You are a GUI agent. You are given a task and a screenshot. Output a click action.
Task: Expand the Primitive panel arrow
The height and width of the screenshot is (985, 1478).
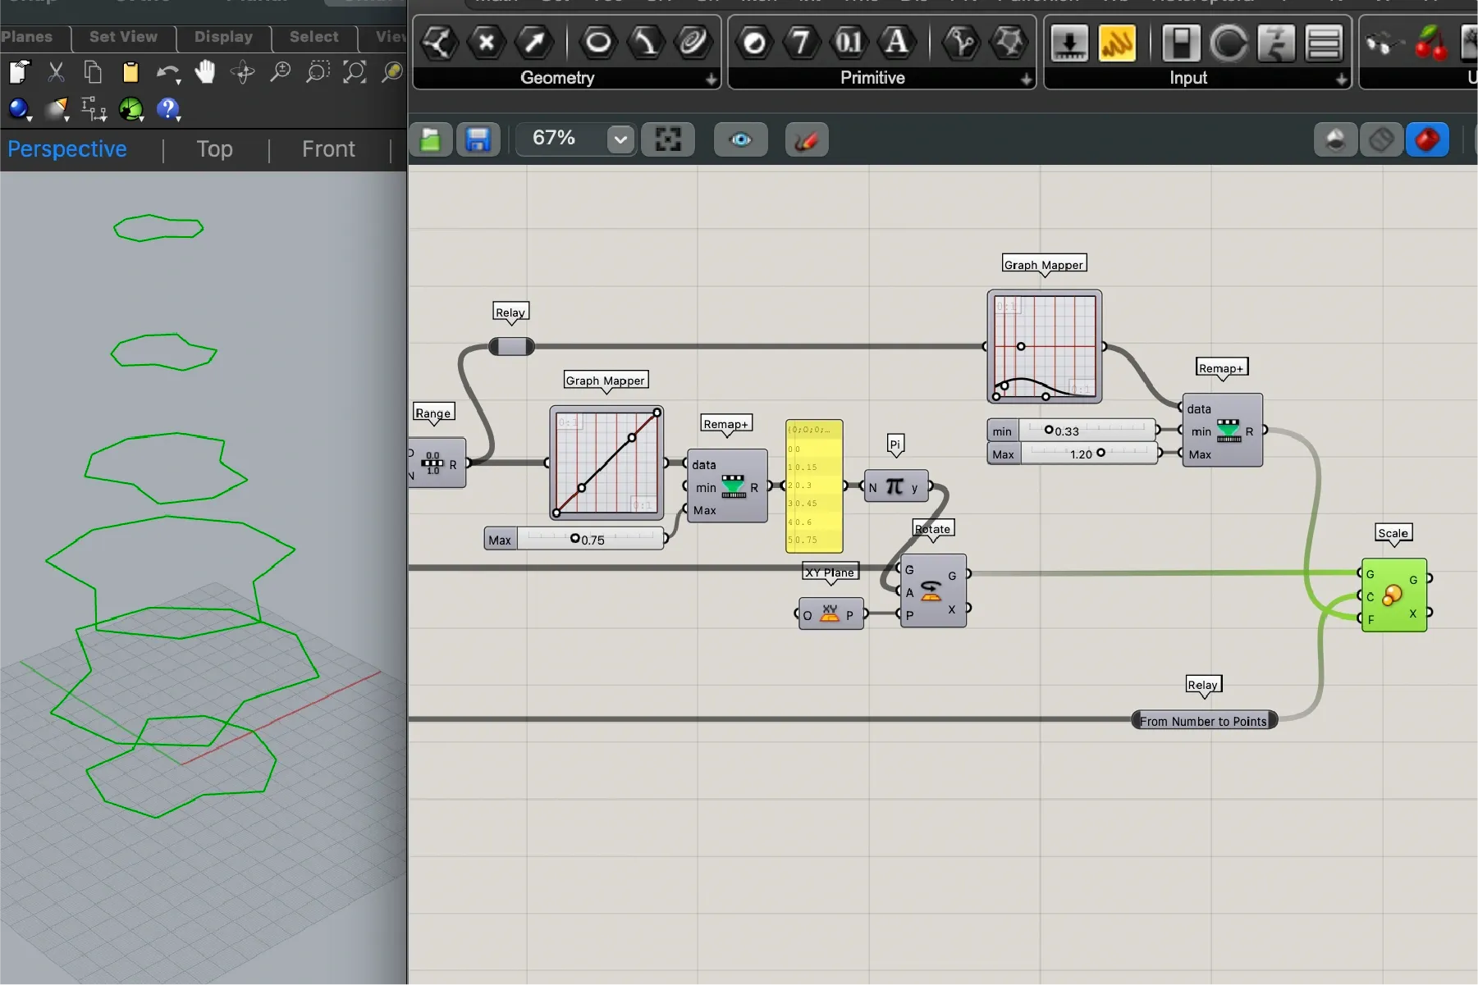tap(1026, 80)
